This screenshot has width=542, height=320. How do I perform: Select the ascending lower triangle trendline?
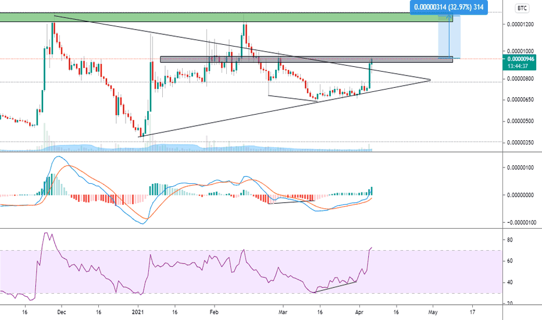(x=283, y=109)
